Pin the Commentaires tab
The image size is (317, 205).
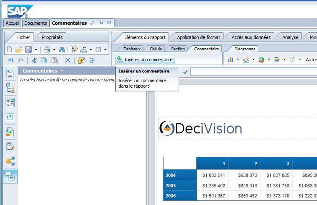(x=101, y=23)
